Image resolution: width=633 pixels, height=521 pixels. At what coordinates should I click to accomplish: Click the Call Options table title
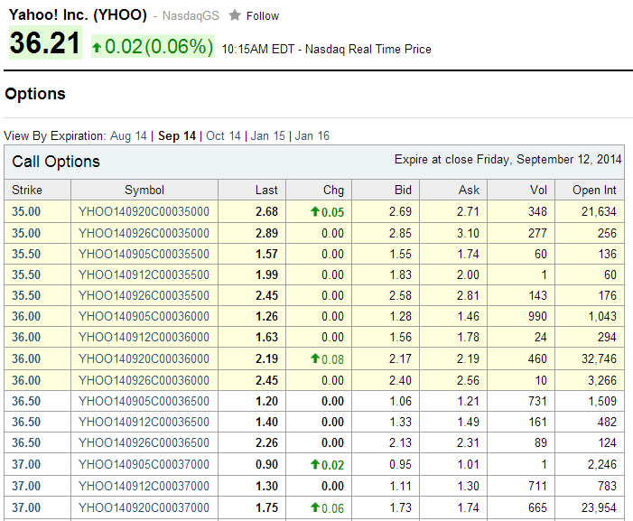[x=56, y=162]
